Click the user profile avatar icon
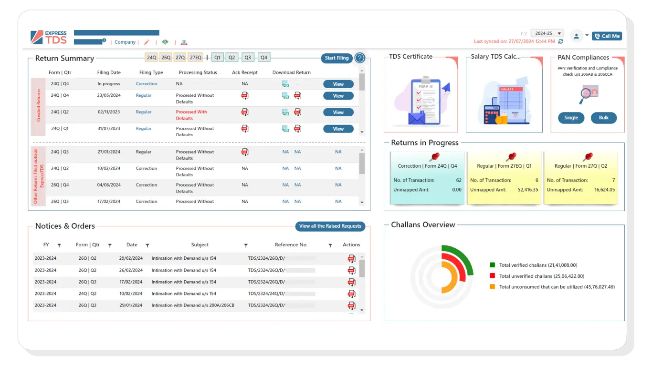Image resolution: width=652 pixels, height=366 pixels. 576,36
